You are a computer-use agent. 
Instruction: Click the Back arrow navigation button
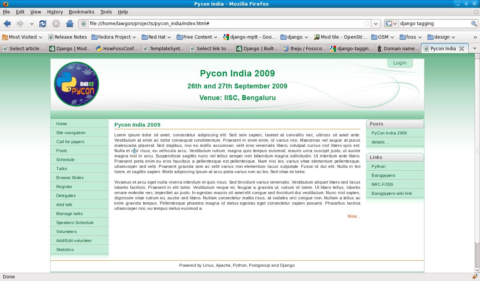click(7, 24)
